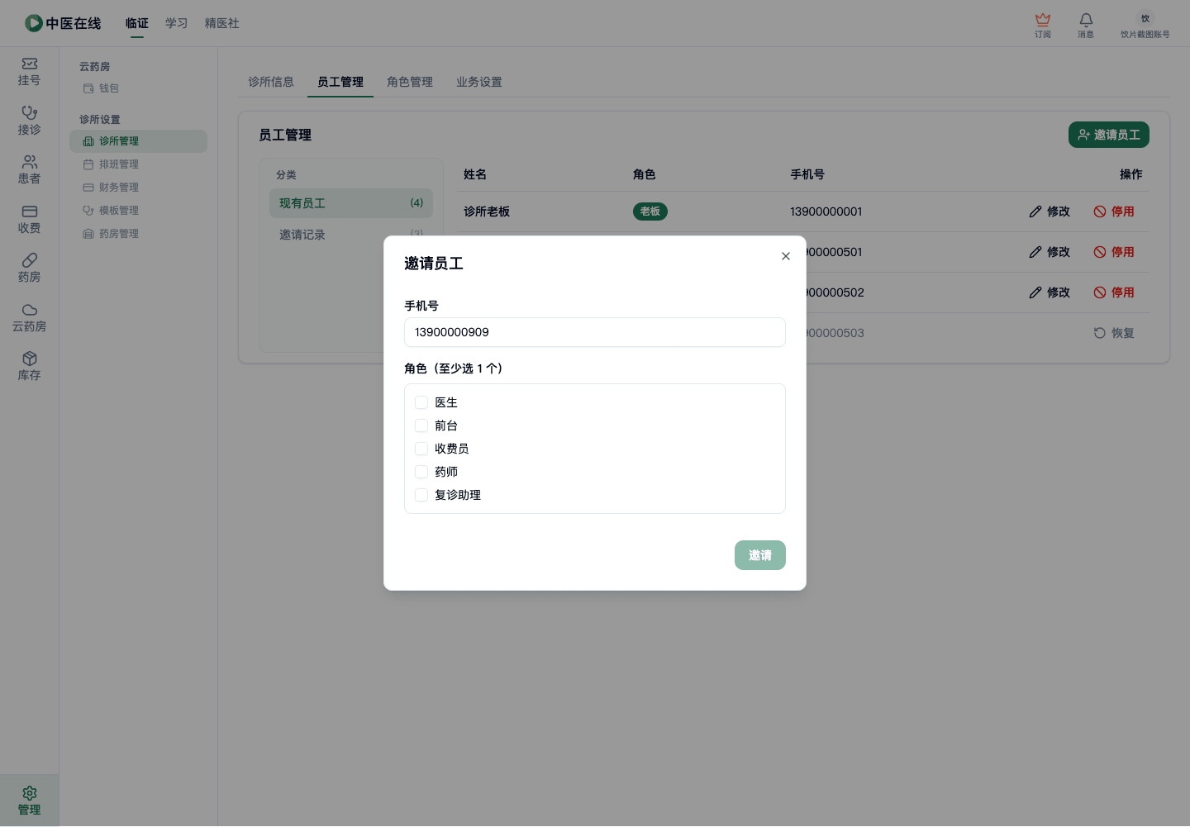Open 库存 box sidebar item
Screen dimensions: 1190x827
pos(30,367)
